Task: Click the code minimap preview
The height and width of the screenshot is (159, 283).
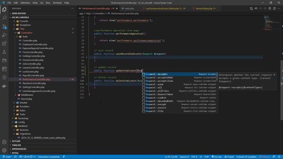Action: tap(272, 23)
